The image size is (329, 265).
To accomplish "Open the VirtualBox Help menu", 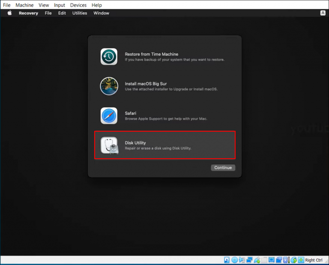I will 97,5.
